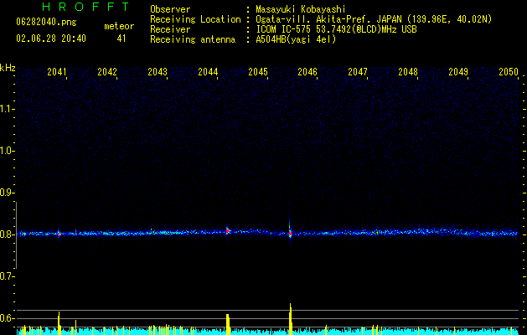Click the 2048 time marker
Screen dimensions: 527x335
(x=408, y=72)
